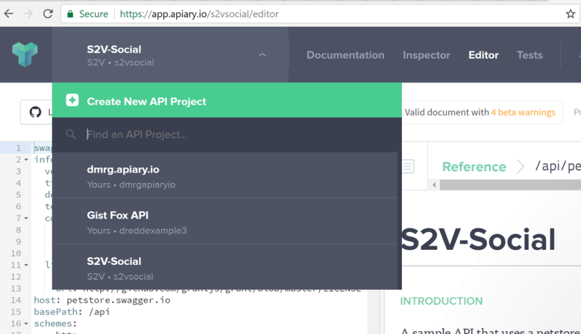Open the 4 beta warnings link

(523, 112)
